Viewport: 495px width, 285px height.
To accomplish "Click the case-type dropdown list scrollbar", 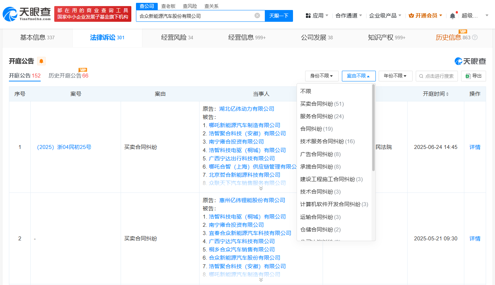I will point(373,127).
